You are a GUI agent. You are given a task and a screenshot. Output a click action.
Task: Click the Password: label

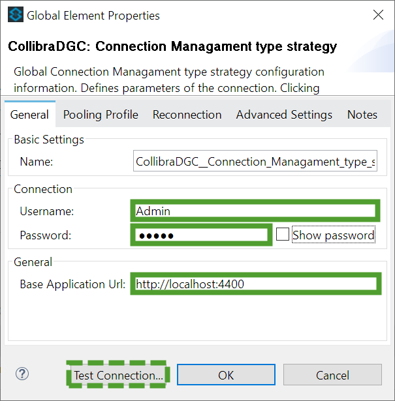pos(46,235)
